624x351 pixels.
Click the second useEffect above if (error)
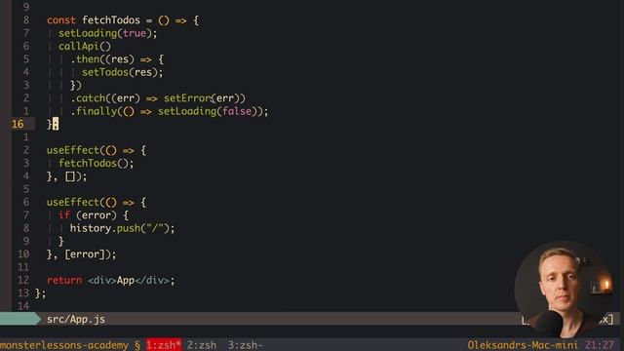coord(97,202)
